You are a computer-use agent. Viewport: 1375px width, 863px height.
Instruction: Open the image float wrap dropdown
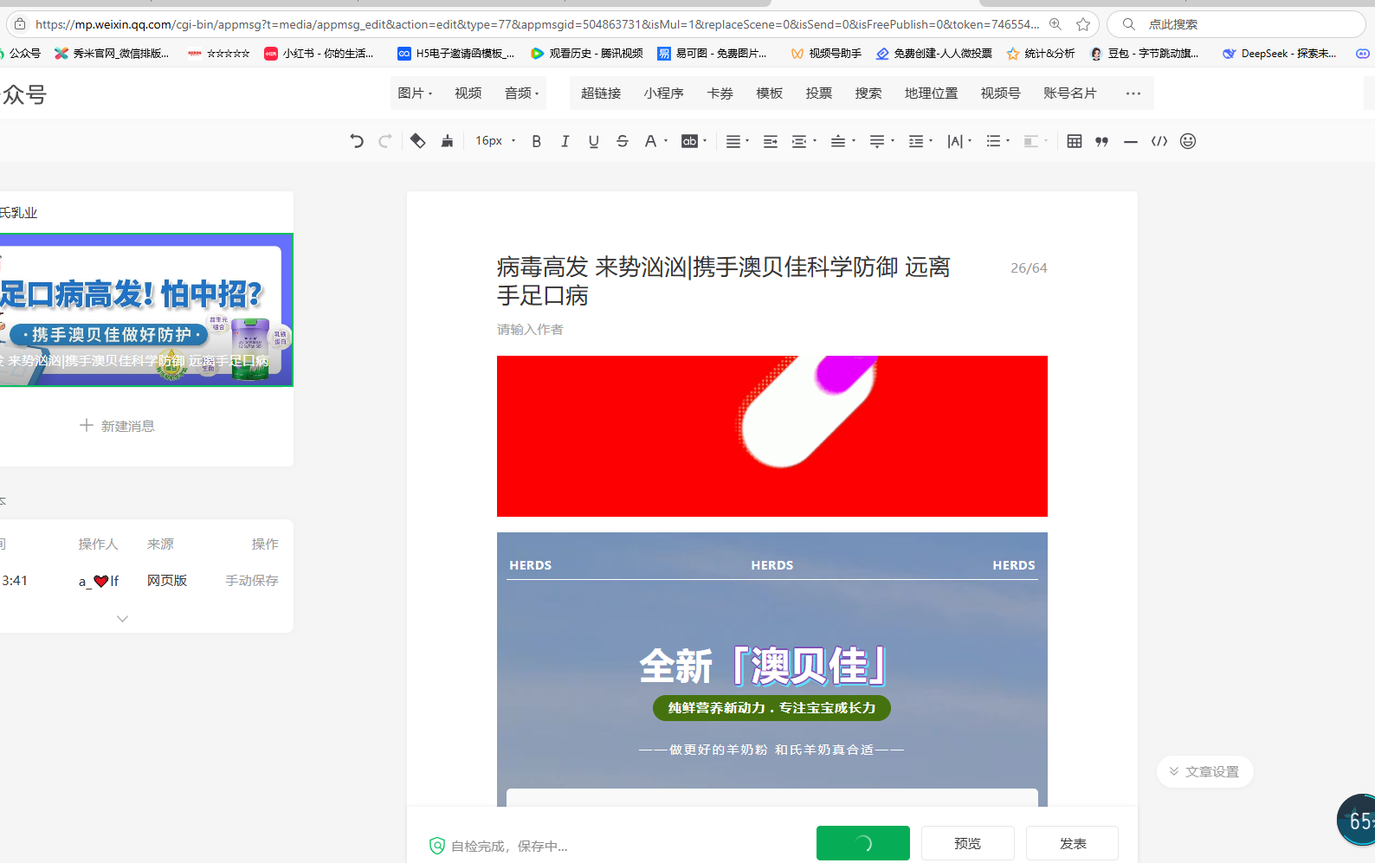1036,141
